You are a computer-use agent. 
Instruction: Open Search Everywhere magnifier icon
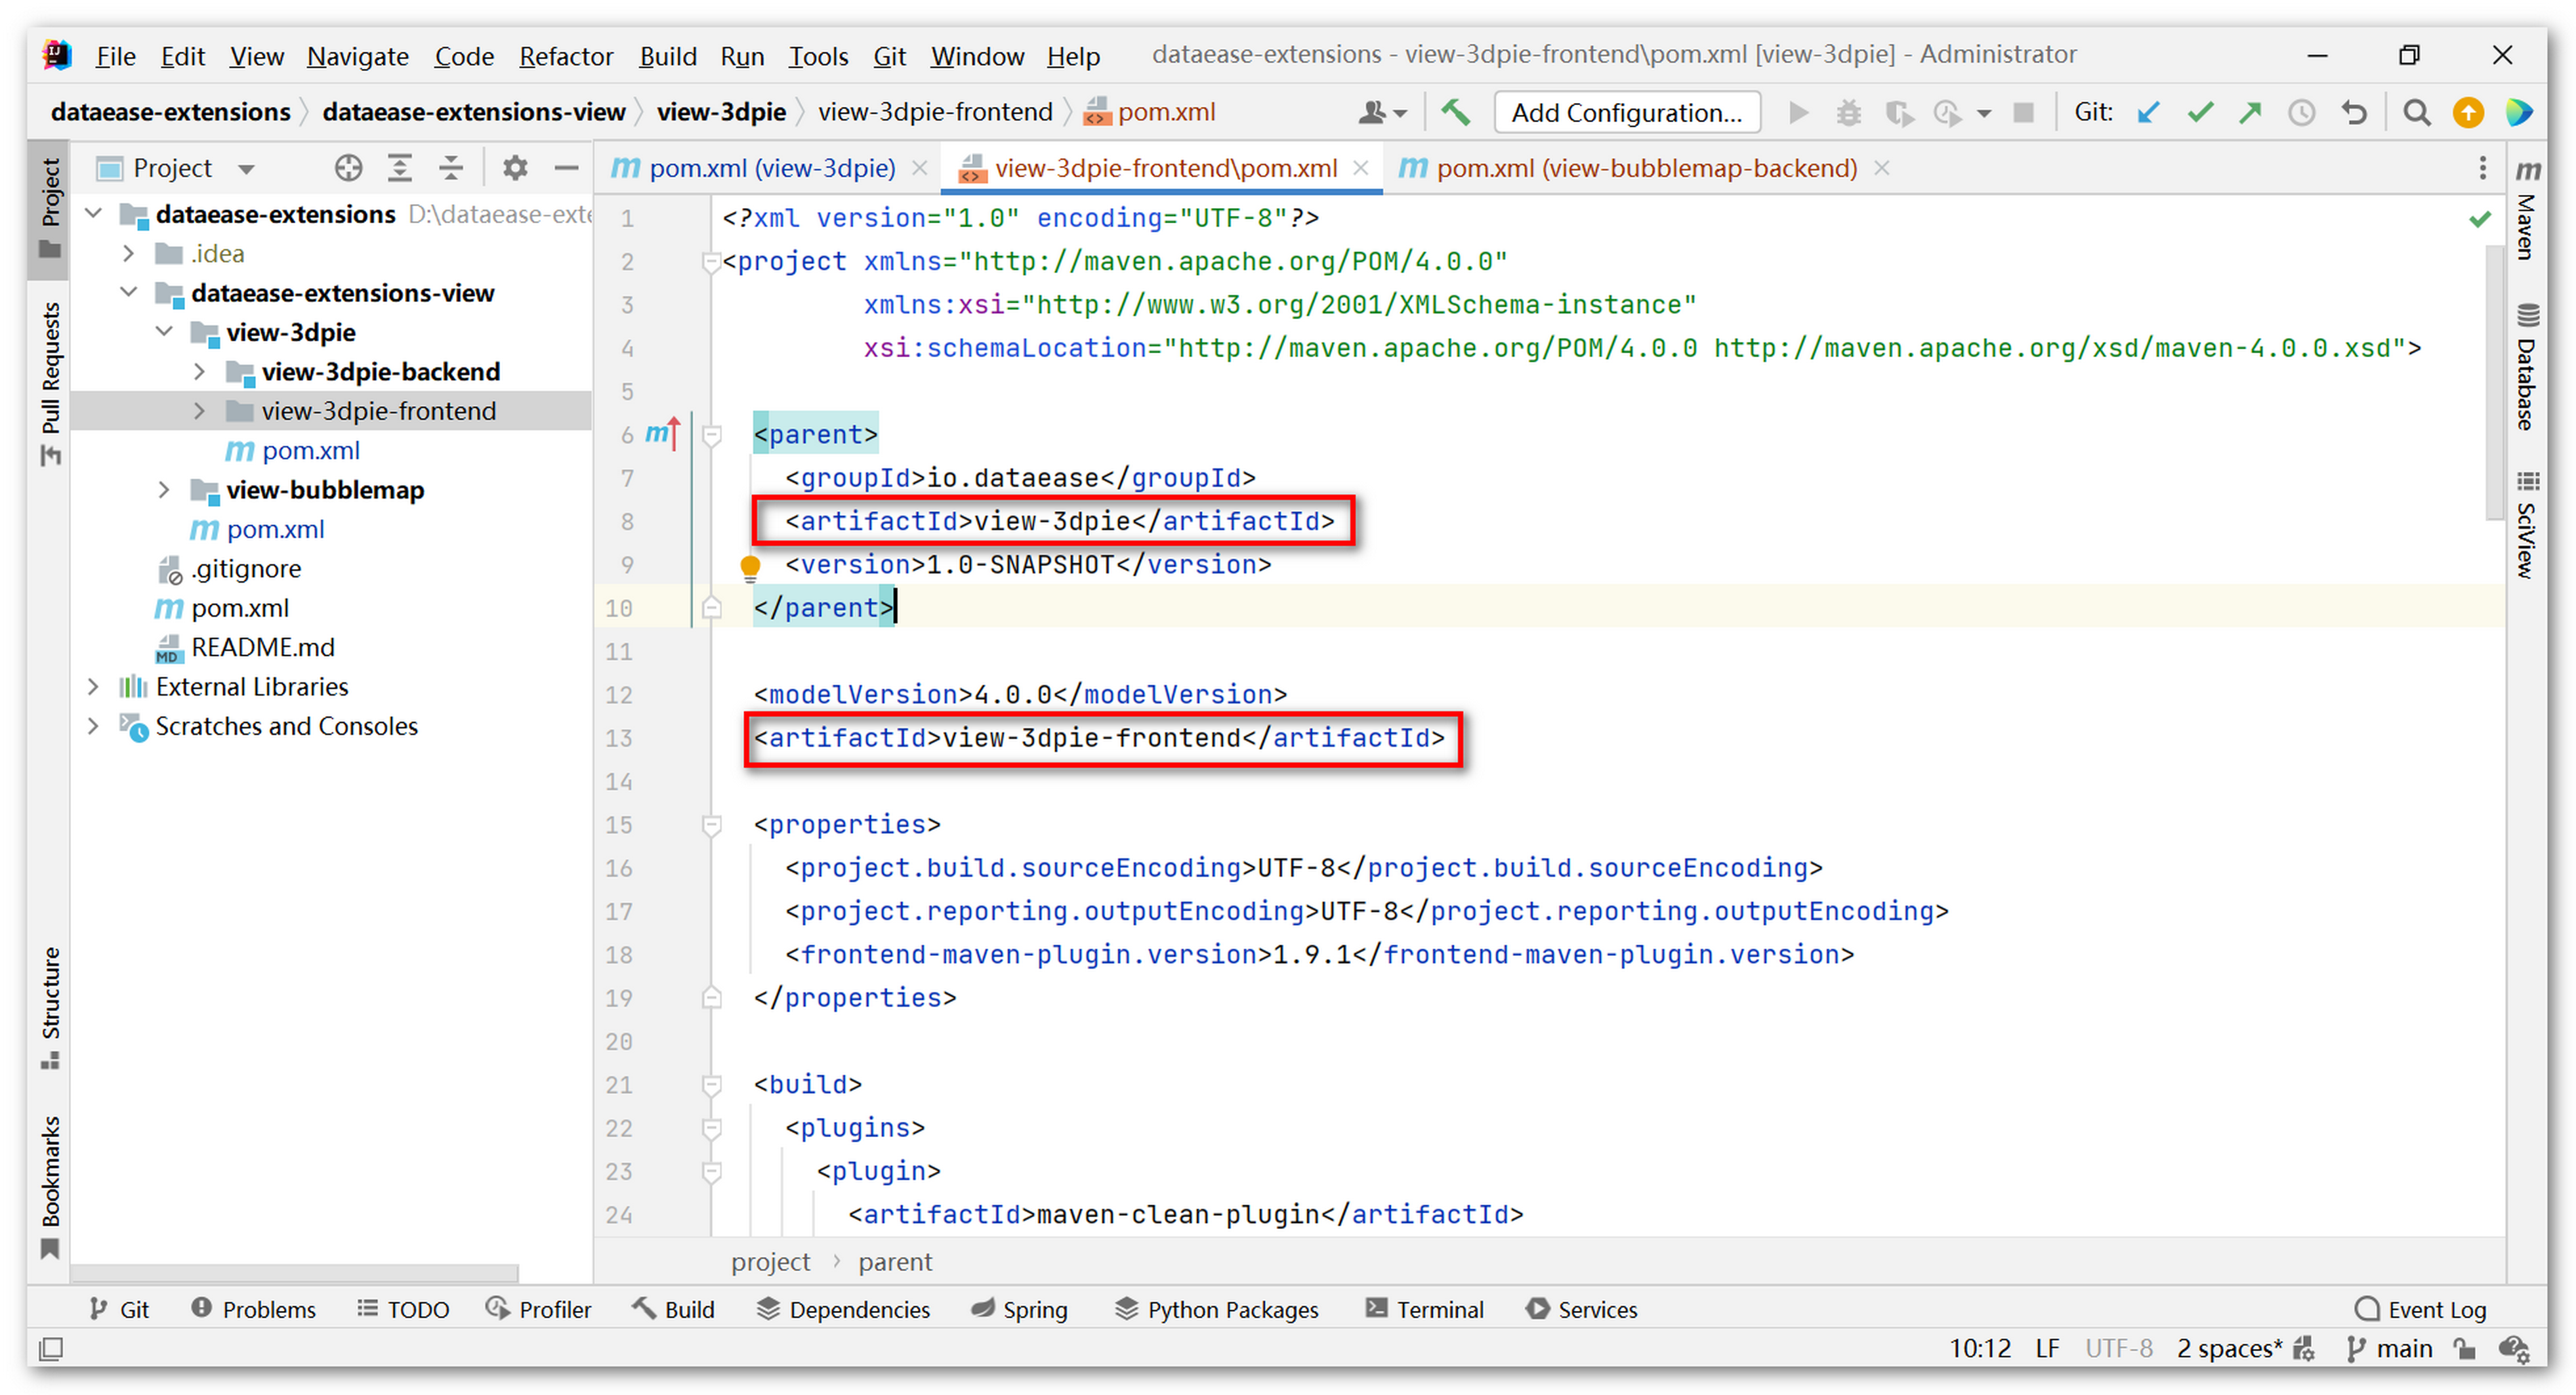click(x=2416, y=113)
